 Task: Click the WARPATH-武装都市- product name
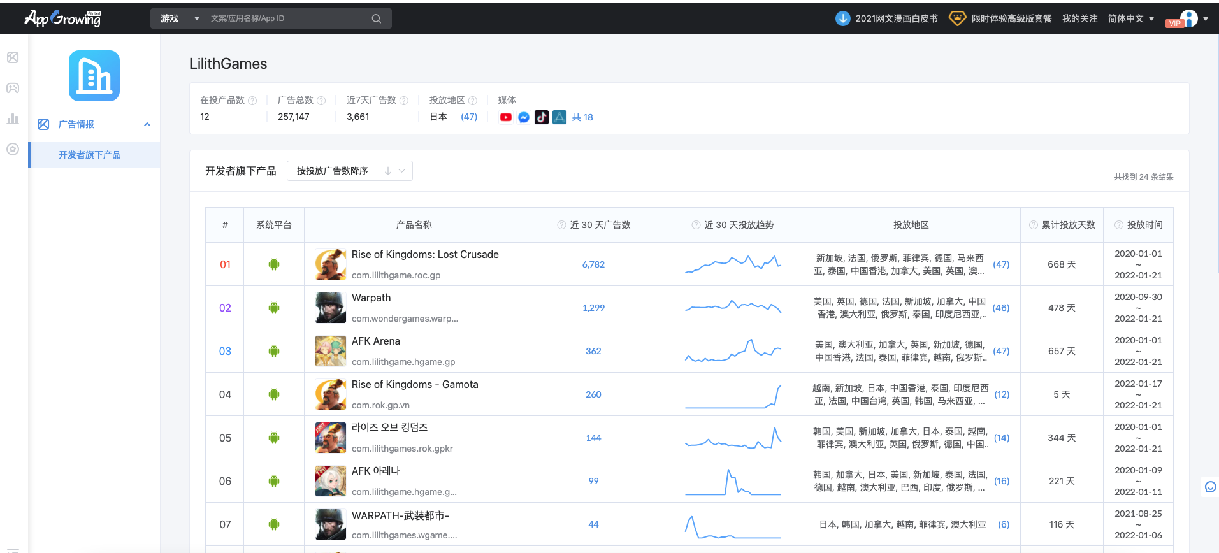400,515
